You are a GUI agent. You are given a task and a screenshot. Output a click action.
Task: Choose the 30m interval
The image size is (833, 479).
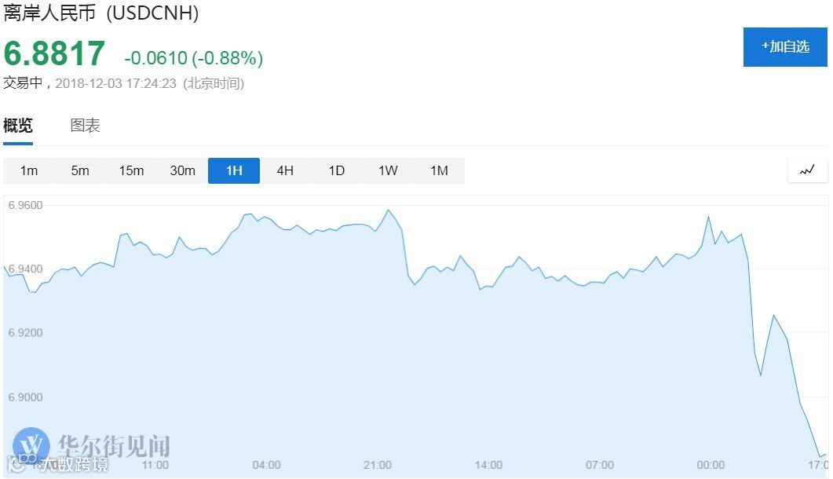click(182, 170)
